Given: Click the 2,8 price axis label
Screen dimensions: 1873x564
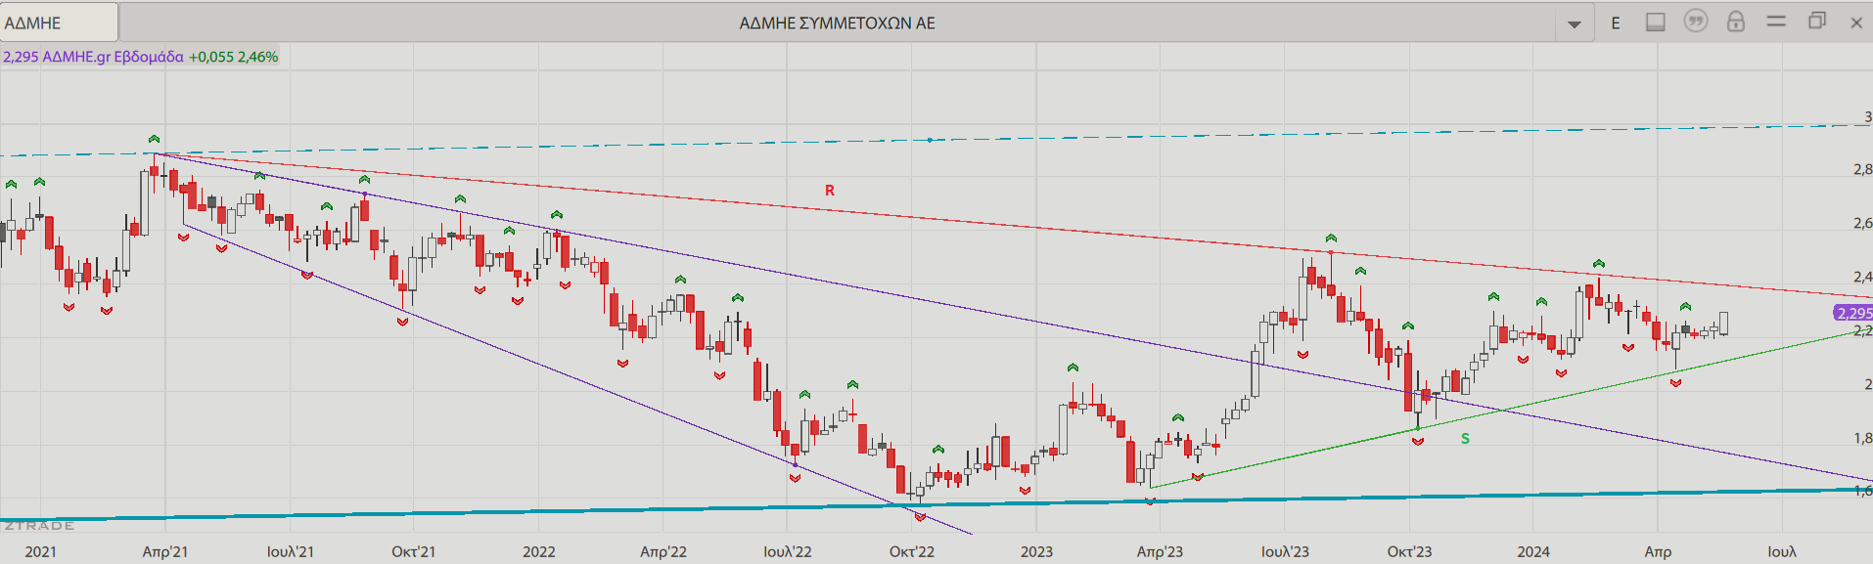Looking at the screenshot, I should (1862, 169).
